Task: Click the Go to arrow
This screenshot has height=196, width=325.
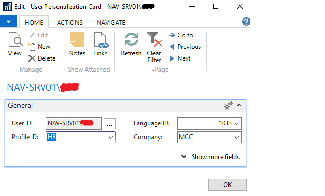Action: pyautogui.click(x=171, y=35)
